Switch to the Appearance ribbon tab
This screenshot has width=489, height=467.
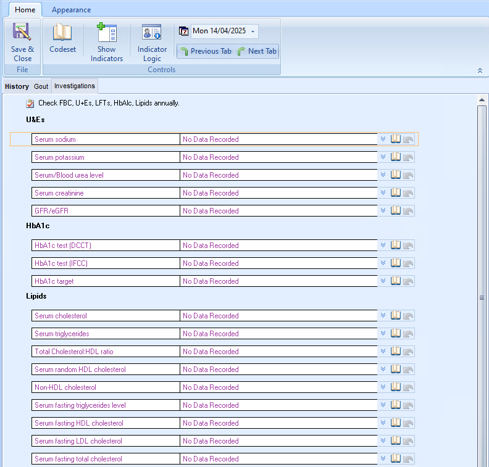click(72, 10)
